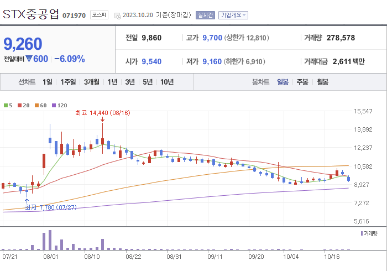Click the 최저 7,780 (07/27) marker
Screen dimensions: 387x271
[51, 207]
